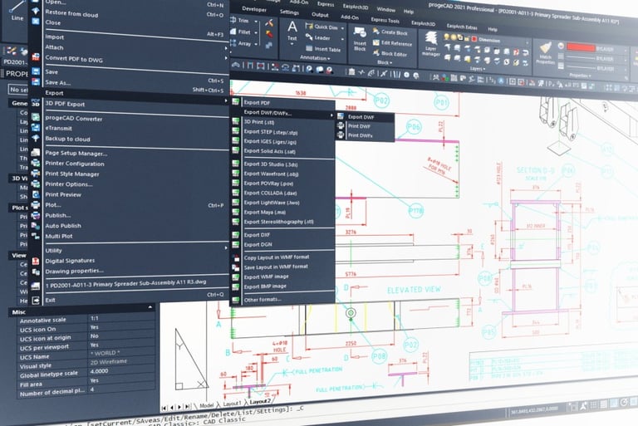Select Print DWFx option
Viewport: 638px width, 426px height.
[x=360, y=135]
